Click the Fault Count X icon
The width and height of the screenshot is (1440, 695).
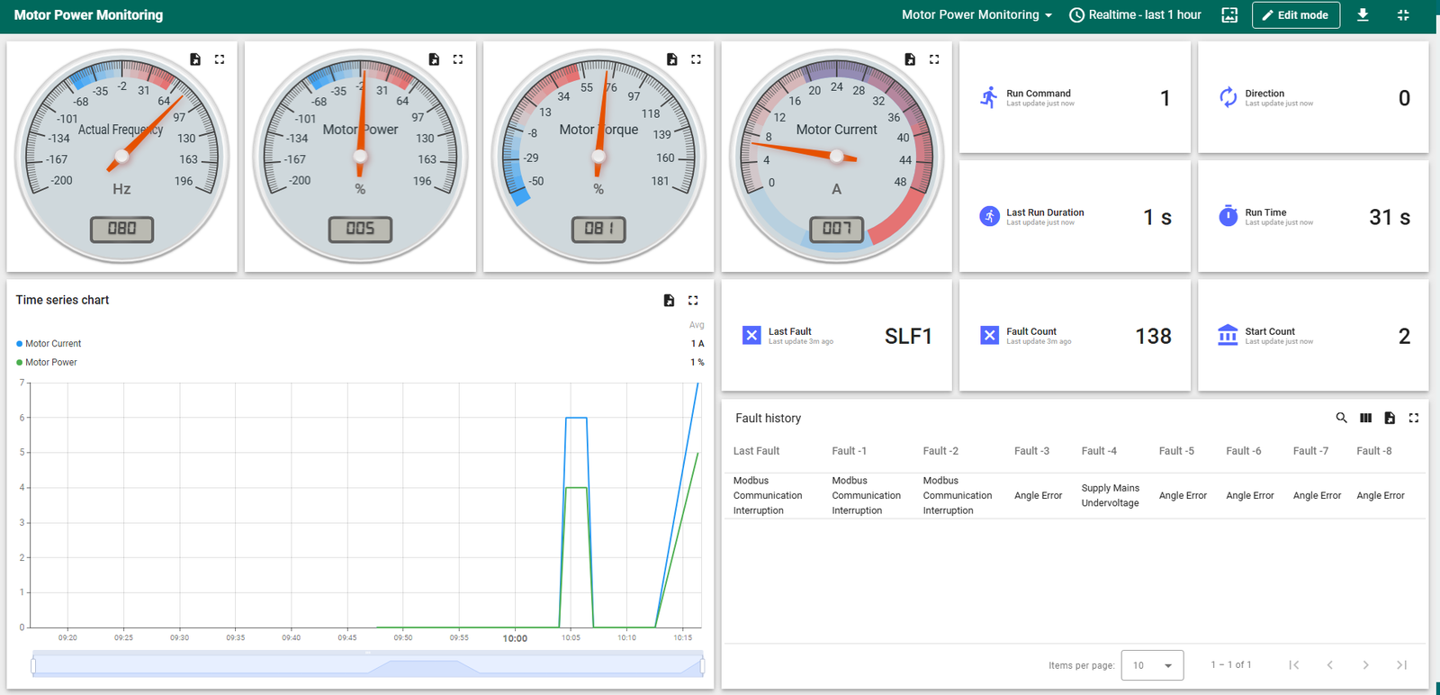[989, 336]
